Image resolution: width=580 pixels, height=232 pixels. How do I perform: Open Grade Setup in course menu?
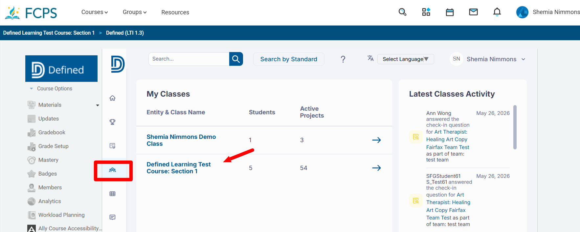[x=53, y=146]
